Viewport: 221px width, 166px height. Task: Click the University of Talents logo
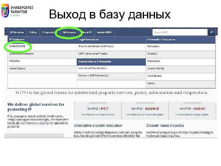point(17,10)
